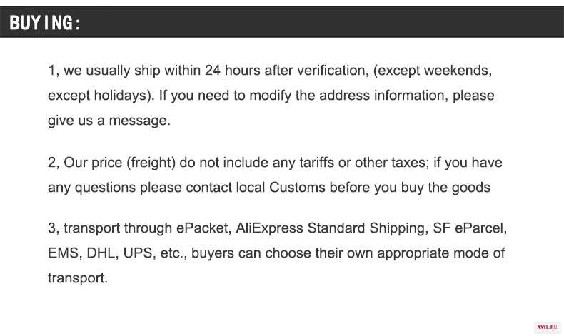Click the final word "transport."
The image size is (564, 336).
[78, 278]
